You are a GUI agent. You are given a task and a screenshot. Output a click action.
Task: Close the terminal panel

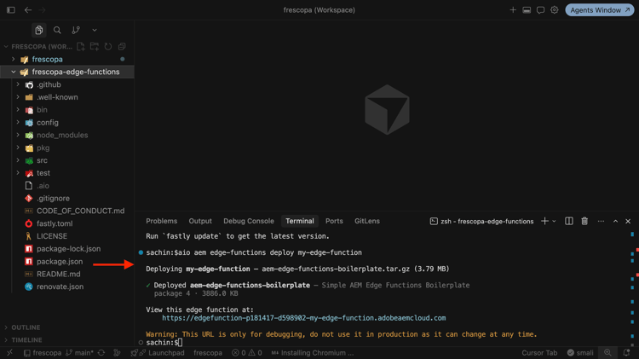(x=628, y=221)
